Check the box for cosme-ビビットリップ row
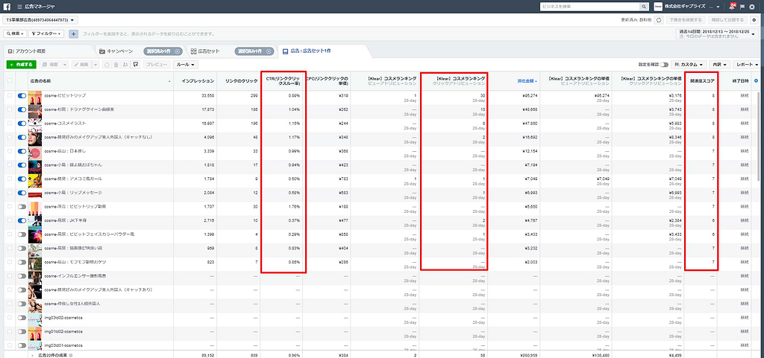This screenshot has width=764, height=358. tap(10, 96)
